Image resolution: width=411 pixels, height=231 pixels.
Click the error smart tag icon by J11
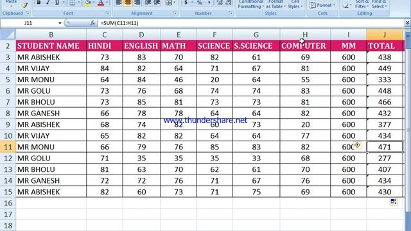pos(357,145)
